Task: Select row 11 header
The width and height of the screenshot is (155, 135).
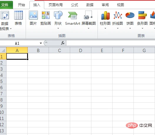Action: click(x=3, y=118)
